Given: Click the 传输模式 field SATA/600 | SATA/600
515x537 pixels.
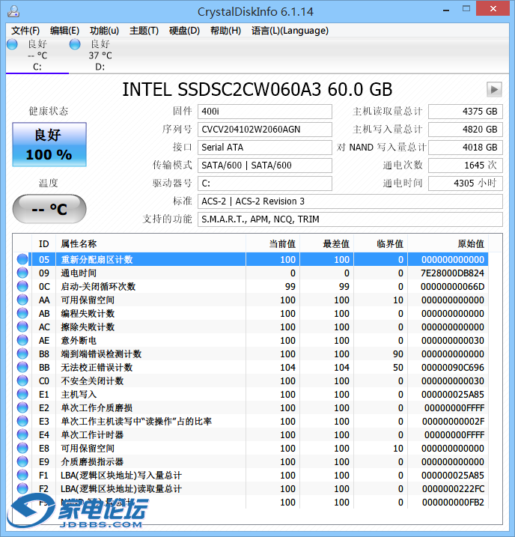Looking at the screenshot, I should point(265,166).
